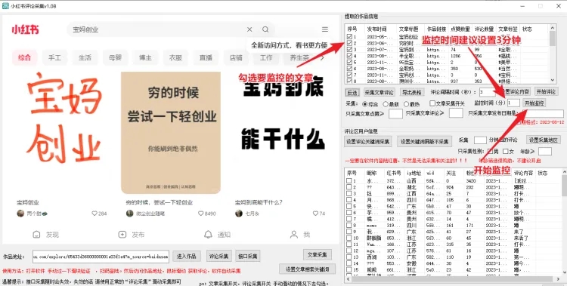567x286 pixels.
Task: Switch to the 手工 category tab
Action: click(x=54, y=58)
